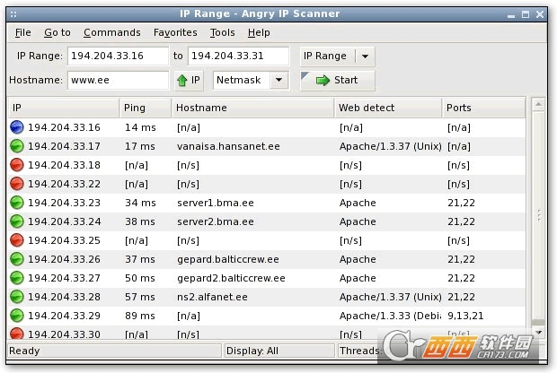Select hostname server1.bma.ee cell
Viewport: 557px width, 373px height.
pos(216,203)
